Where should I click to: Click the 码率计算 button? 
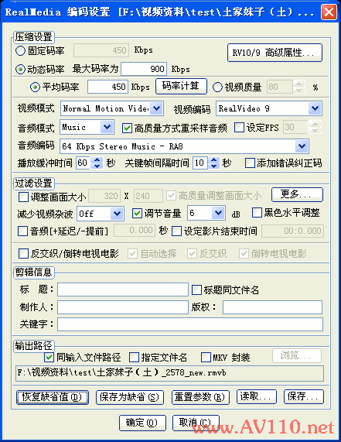pos(181,86)
